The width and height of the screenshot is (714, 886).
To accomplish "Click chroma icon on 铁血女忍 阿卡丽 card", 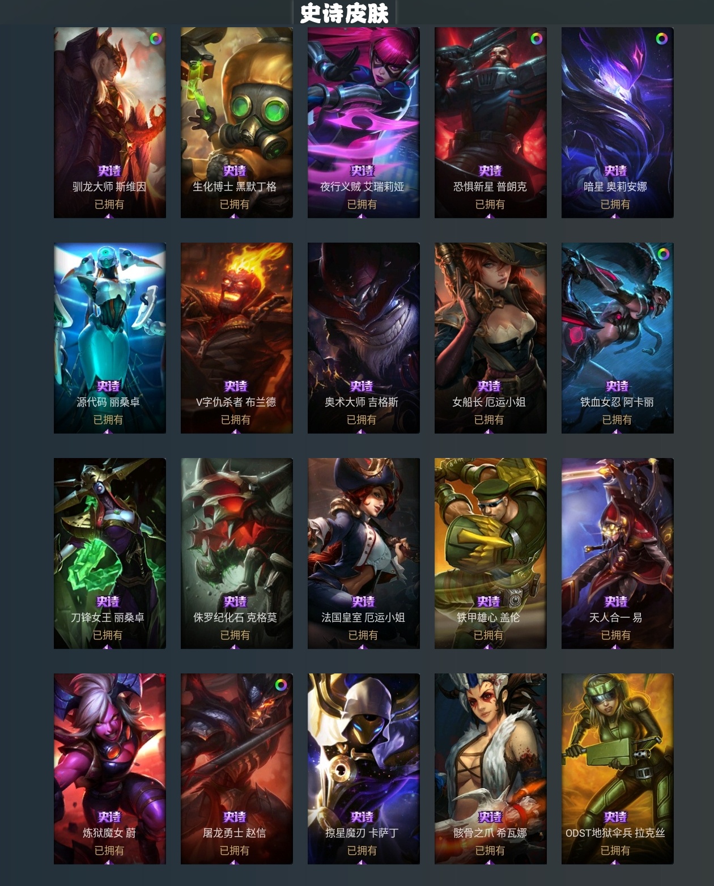I will pos(663,254).
